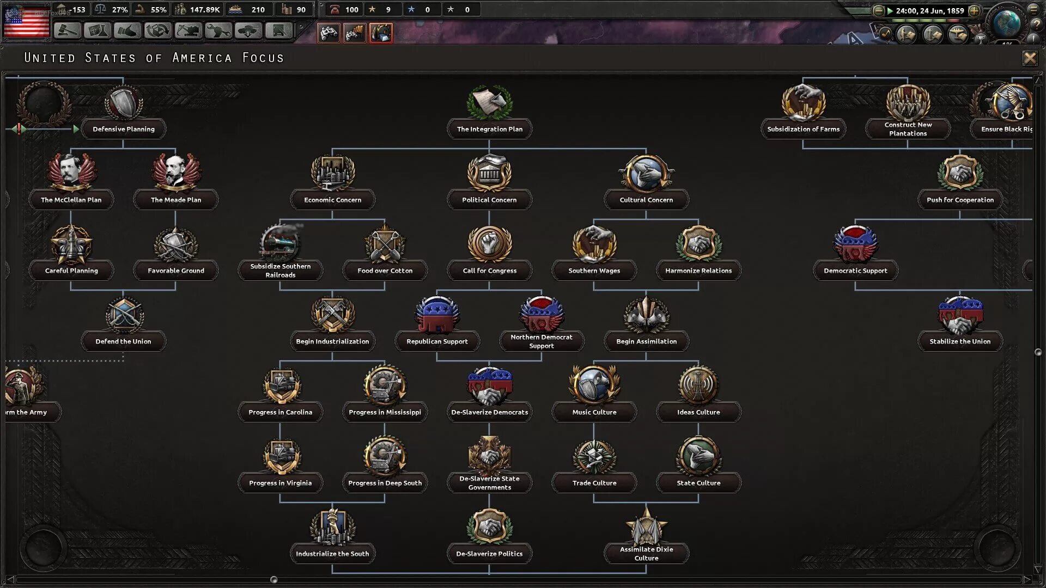Viewport: 1046px width, 588px height.
Task: Click the manpower value 147.89K
Action: point(205,10)
